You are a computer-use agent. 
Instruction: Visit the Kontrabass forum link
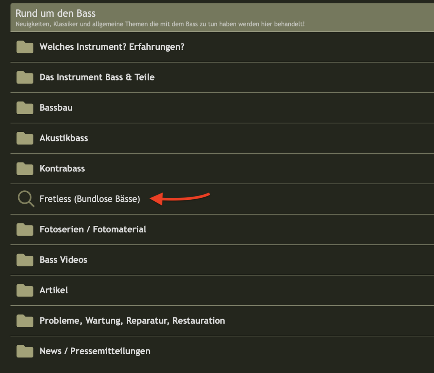[62, 169]
